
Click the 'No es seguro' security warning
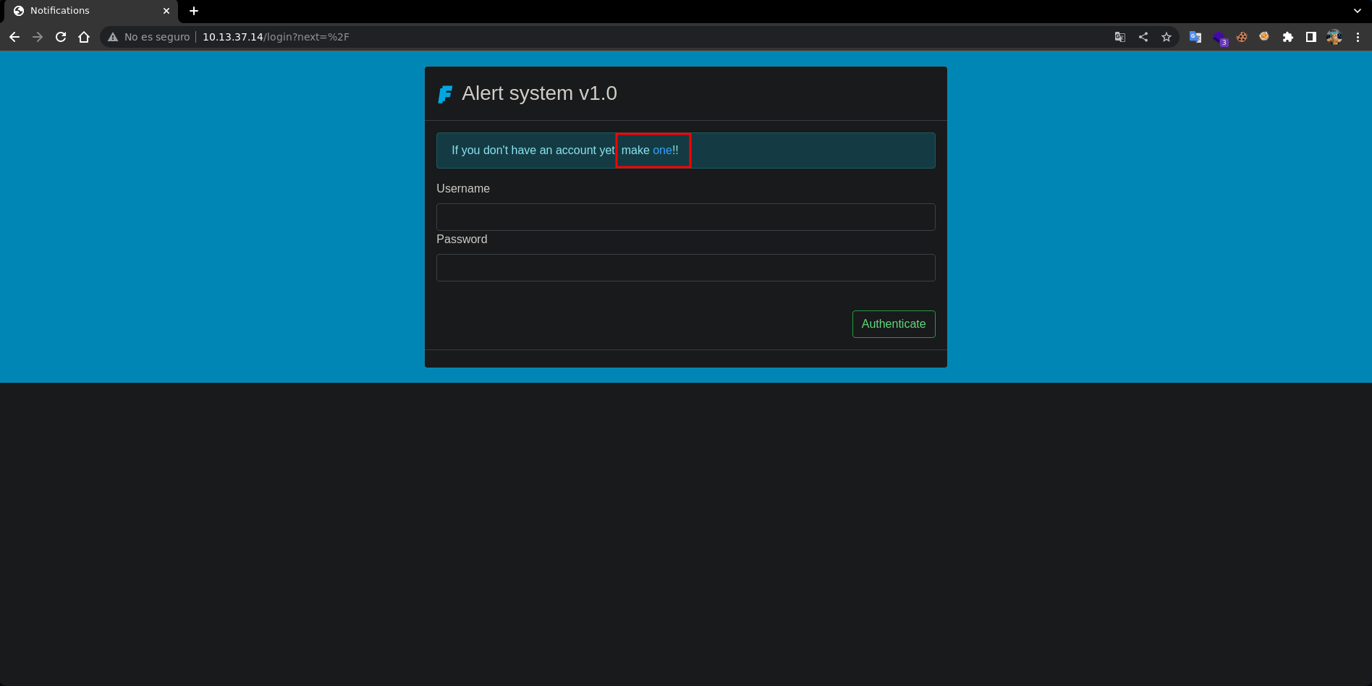(x=149, y=37)
